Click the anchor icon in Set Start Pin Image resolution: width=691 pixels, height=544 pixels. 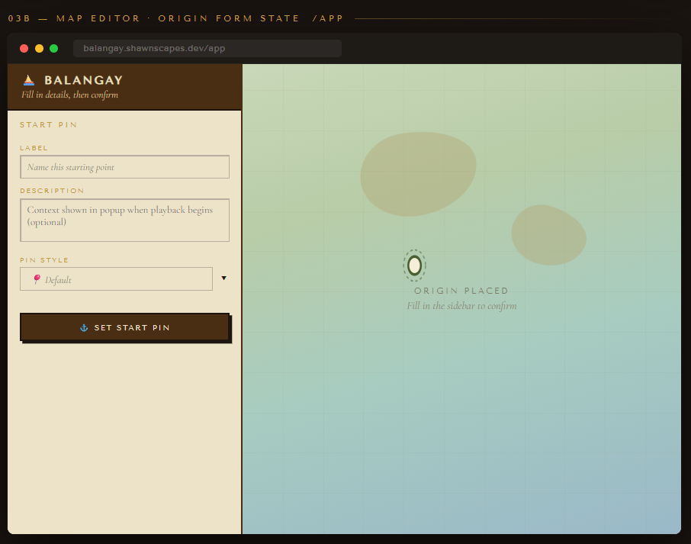[84, 327]
